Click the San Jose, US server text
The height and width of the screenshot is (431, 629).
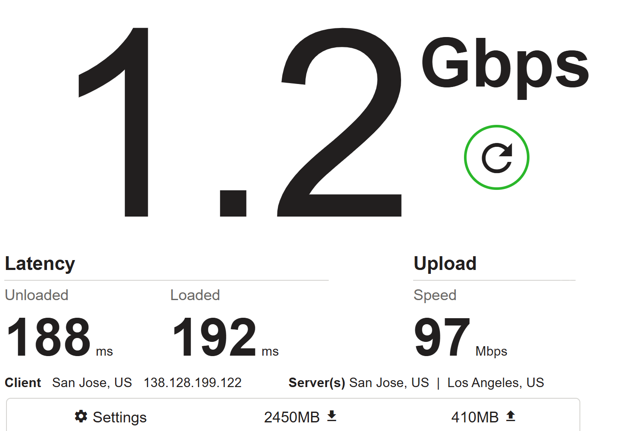tap(389, 382)
